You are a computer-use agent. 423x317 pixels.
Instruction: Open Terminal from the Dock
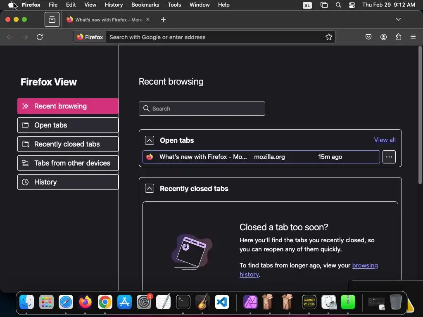click(183, 302)
